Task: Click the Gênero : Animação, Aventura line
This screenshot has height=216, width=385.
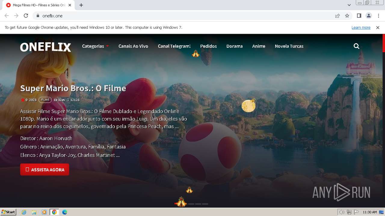Action: (73, 147)
